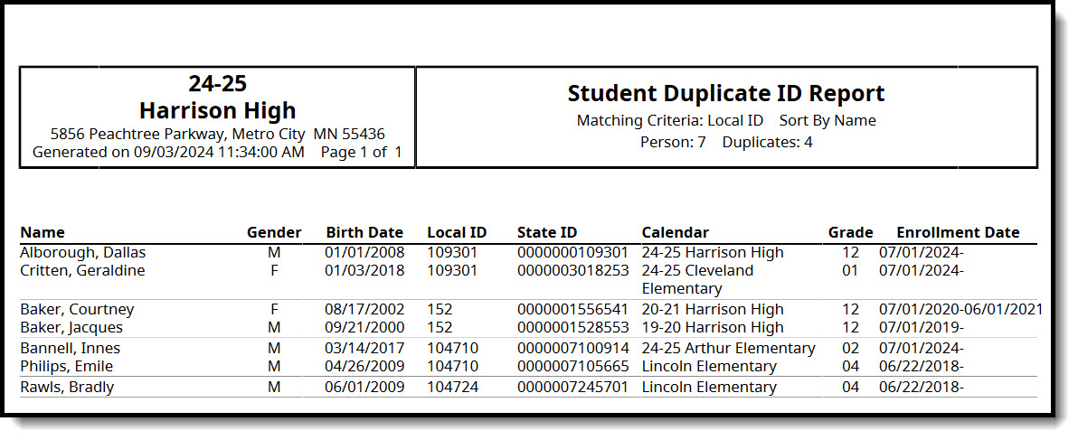The height and width of the screenshot is (440, 1078).
Task: Select Bannell, Innes in the name column
Action: pos(70,348)
